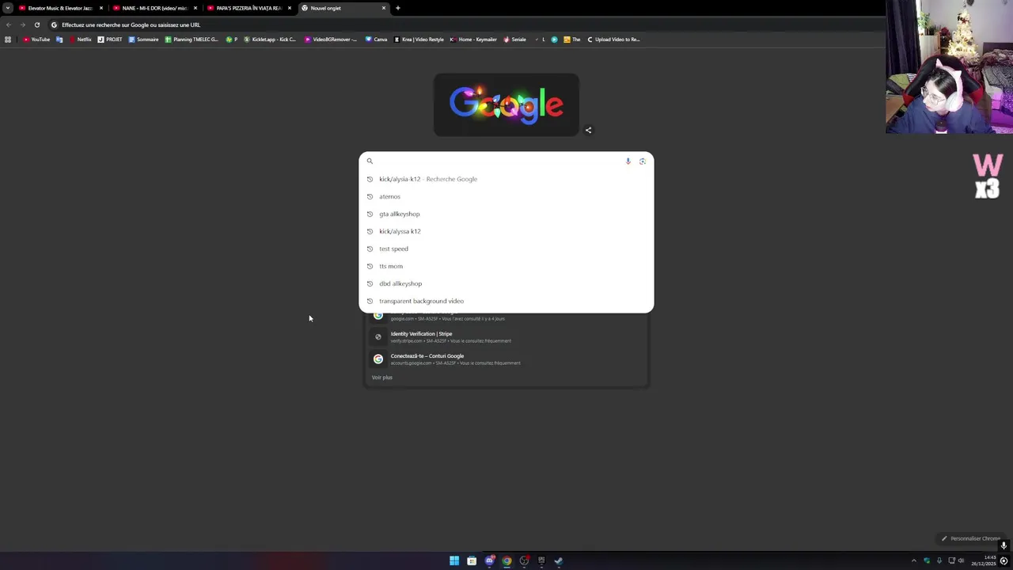
Task: Open the Kicklet.app bookmark
Action: click(270, 40)
